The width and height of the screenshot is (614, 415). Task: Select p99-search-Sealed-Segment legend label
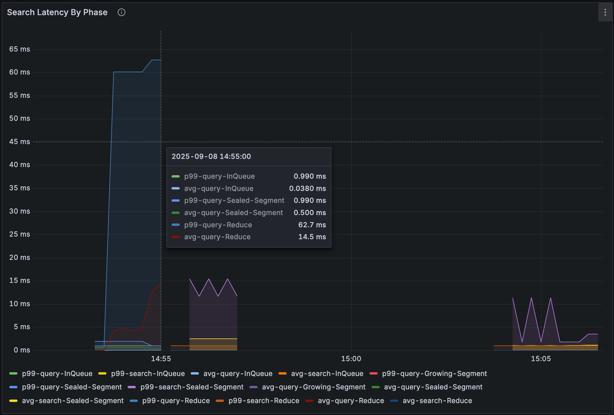click(x=192, y=387)
